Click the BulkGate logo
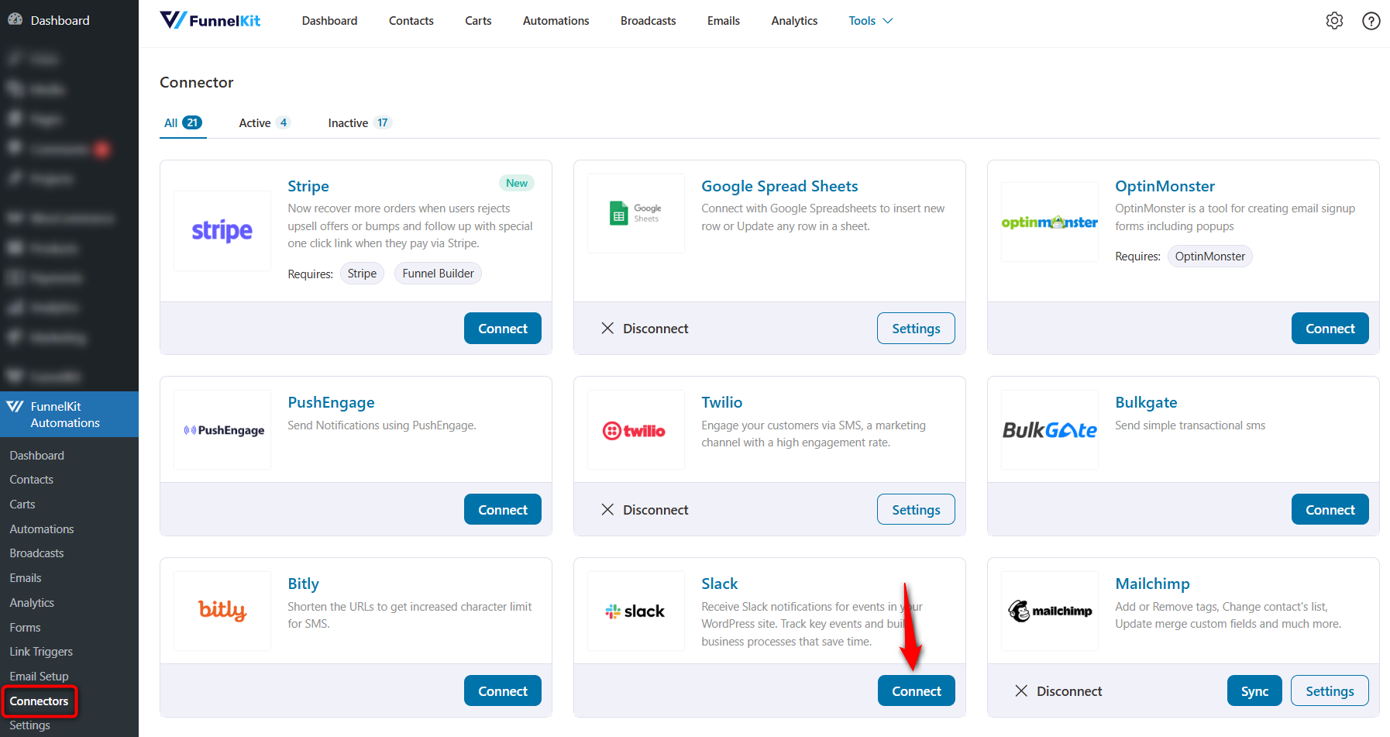Screen dimensions: 1390x737 (x=1050, y=429)
